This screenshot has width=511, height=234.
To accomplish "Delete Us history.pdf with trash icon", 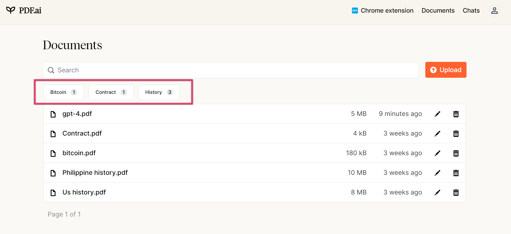I will pos(456,193).
